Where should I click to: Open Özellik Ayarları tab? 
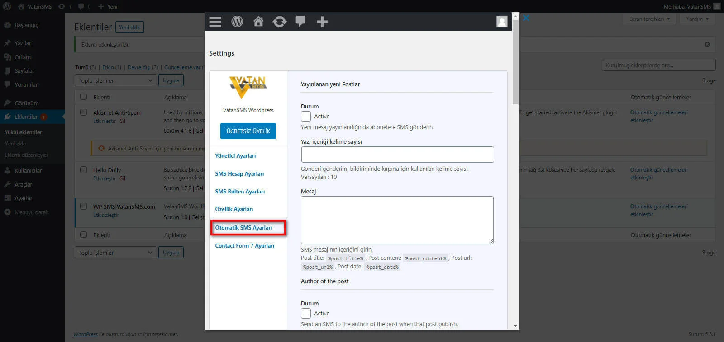[234, 209]
